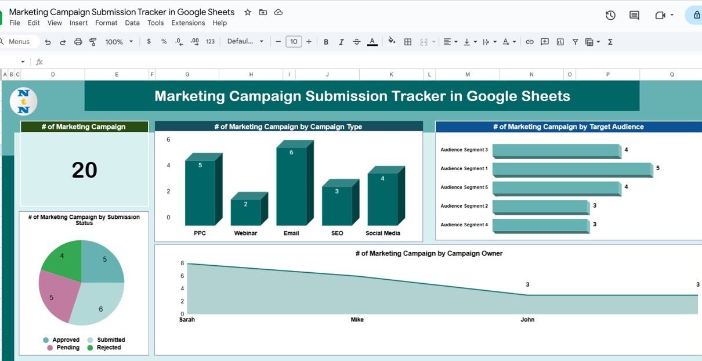Open the text color picker
This screenshot has height=361, width=702.
[x=372, y=42]
